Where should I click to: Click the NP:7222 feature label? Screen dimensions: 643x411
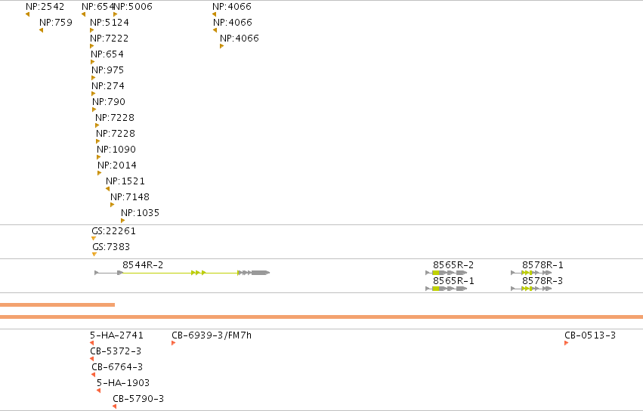tap(109, 38)
